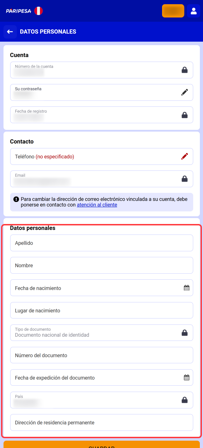Click the Número del documento field

point(101,355)
